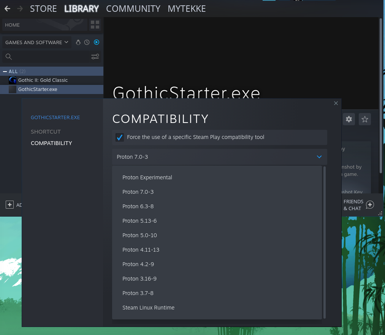
Task: Open the STORE page
Action: 43,8
